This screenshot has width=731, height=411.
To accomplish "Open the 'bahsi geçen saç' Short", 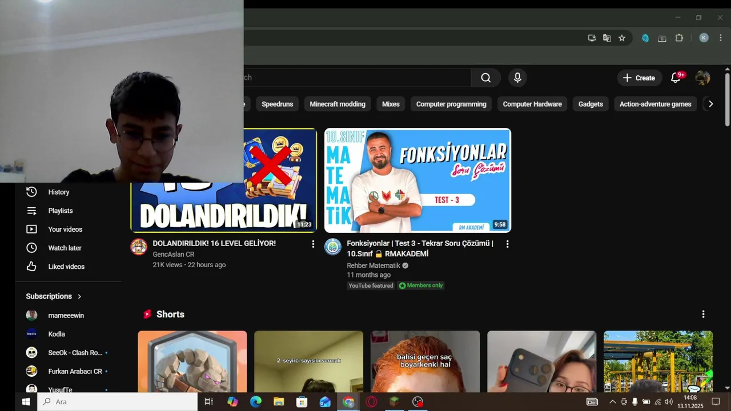I will [425, 361].
